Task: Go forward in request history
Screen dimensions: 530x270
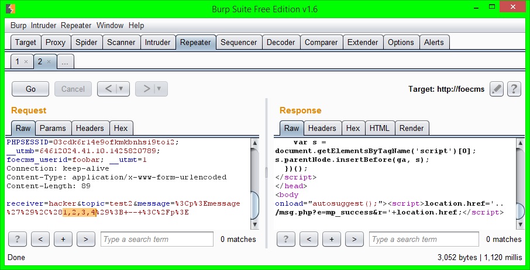Action: (x=146, y=89)
